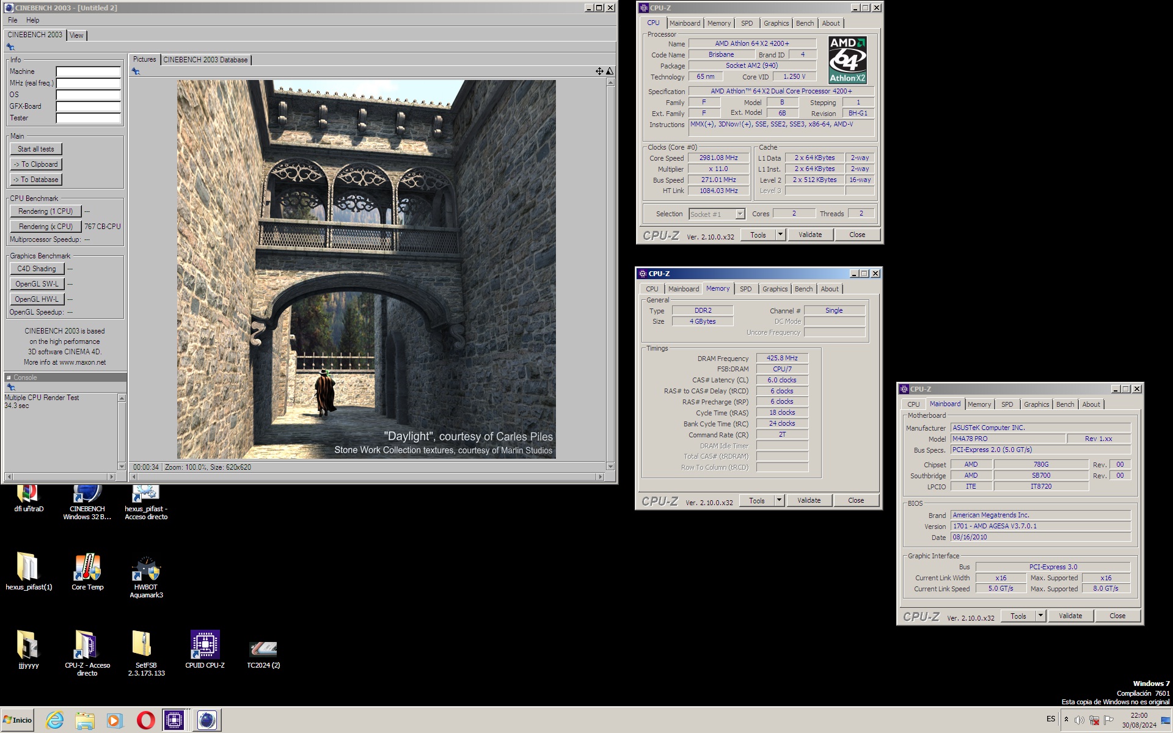
Task: Switch to CINEBENCH taskbar button
Action: pos(206,720)
